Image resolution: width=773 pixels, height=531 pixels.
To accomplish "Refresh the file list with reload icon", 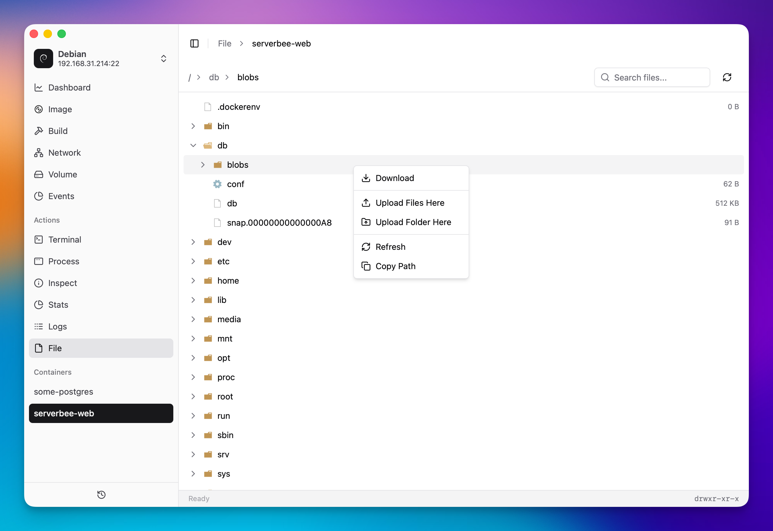I will coord(727,77).
